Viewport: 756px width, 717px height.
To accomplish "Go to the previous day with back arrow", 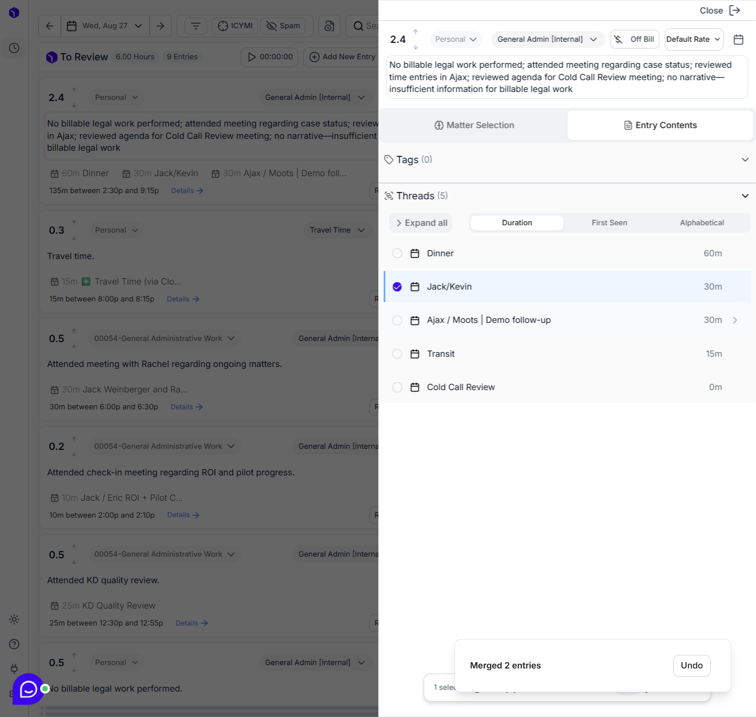I will point(50,26).
